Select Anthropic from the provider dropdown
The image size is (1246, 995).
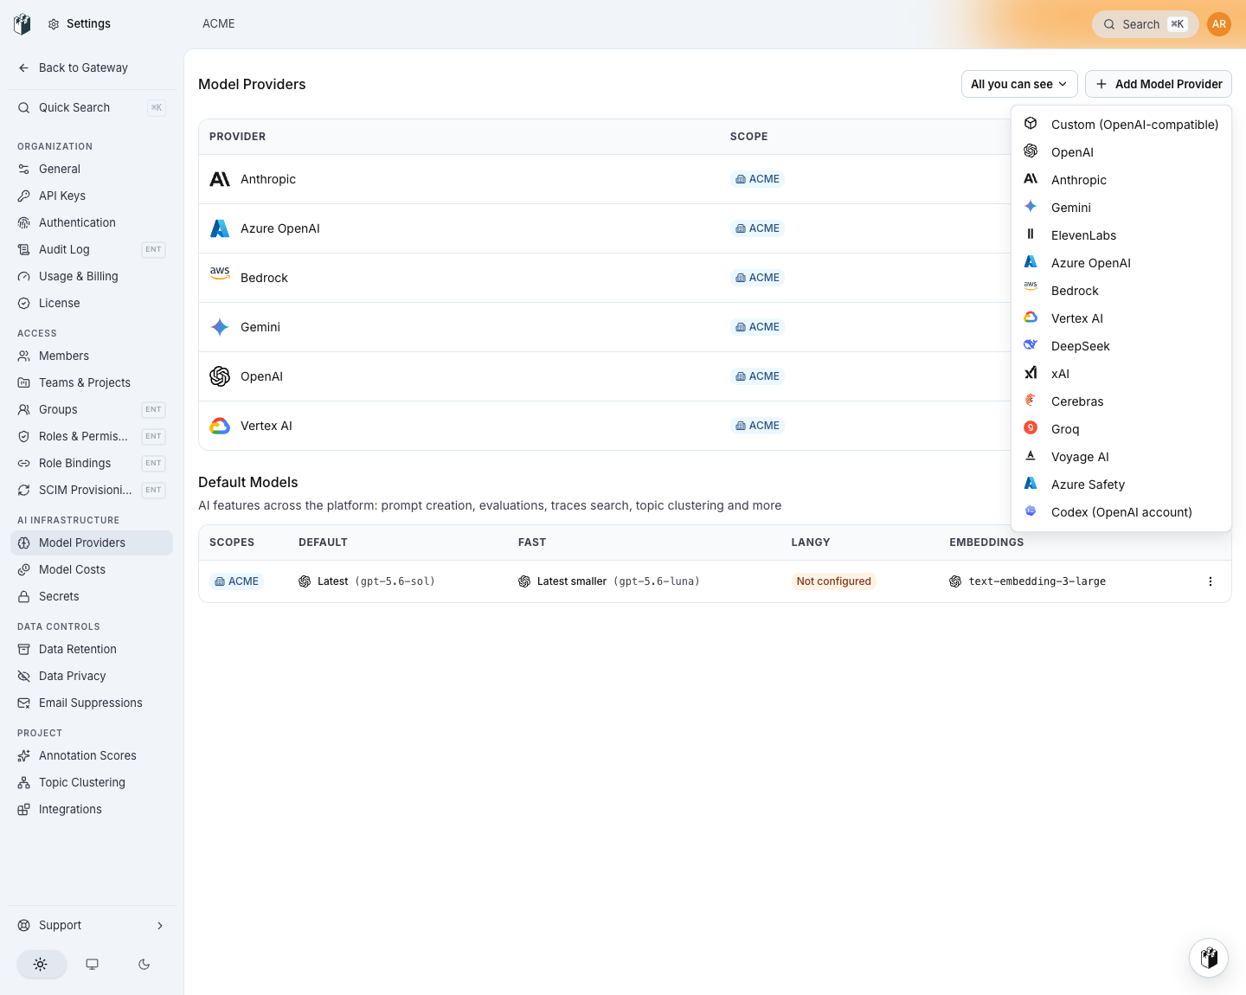coord(1121,180)
